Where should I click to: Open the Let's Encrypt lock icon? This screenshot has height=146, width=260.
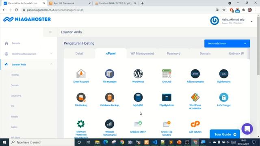tap(224, 97)
